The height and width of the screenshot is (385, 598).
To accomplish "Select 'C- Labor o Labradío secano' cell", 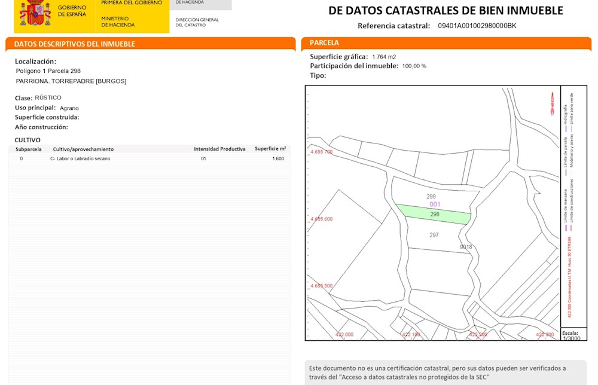I will pyautogui.click(x=80, y=158).
